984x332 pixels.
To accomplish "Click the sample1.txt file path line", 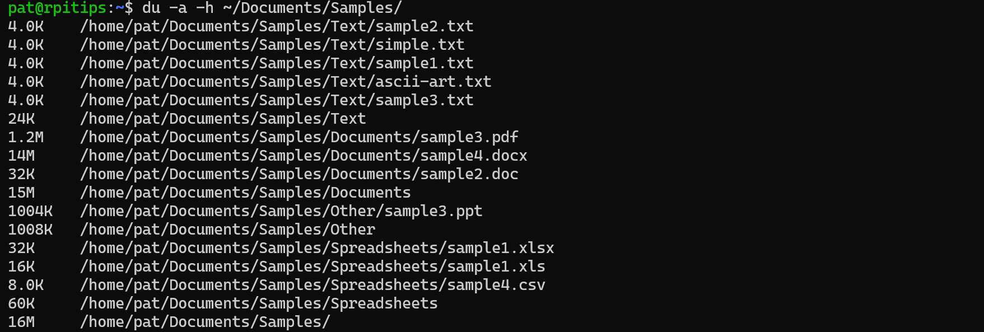I will point(277,63).
